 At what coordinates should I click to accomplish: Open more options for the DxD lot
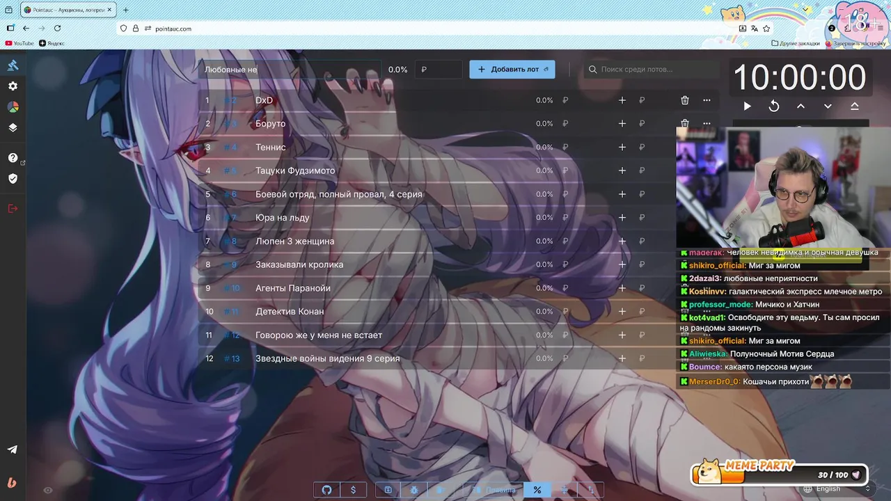[x=707, y=100]
